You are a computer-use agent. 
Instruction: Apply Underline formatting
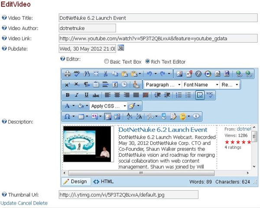click(x=86, y=95)
